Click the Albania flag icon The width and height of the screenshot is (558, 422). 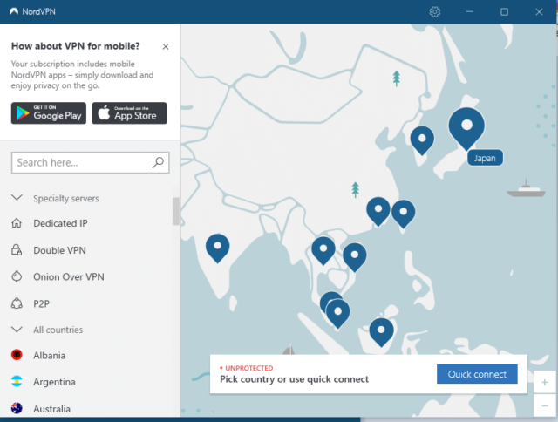17,355
